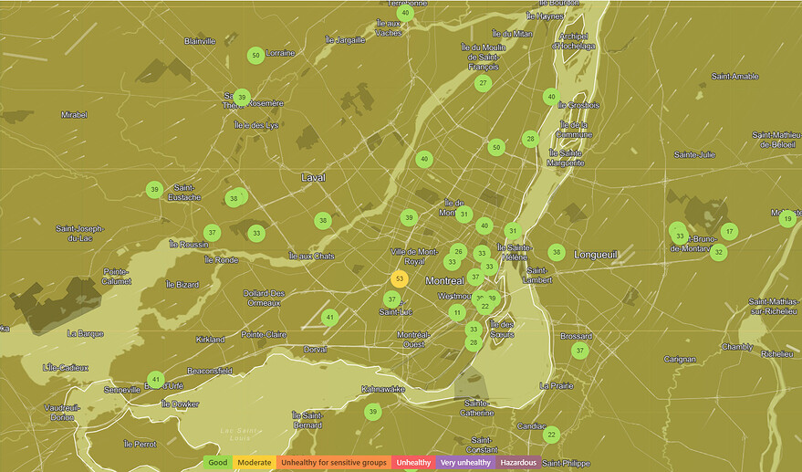802x472 pixels.
Task: Click the yellow 53 moderate air quality marker
Action: click(399, 279)
